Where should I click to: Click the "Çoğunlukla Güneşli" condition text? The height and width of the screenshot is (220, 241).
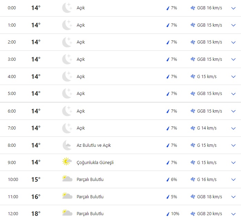coord(95,163)
